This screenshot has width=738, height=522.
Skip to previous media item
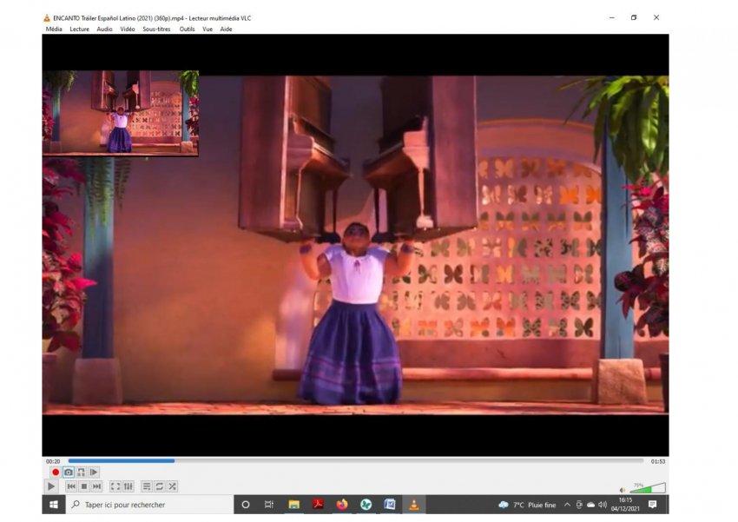point(71,486)
